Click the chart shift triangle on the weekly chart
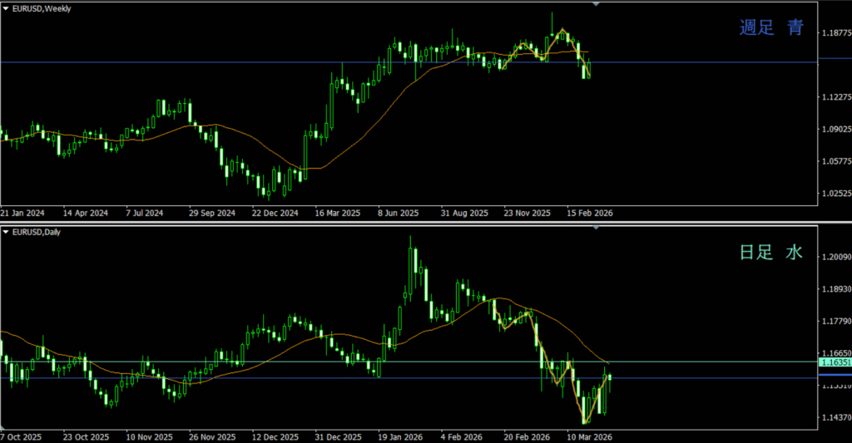Image resolution: width=852 pixels, height=443 pixels. (596, 4)
